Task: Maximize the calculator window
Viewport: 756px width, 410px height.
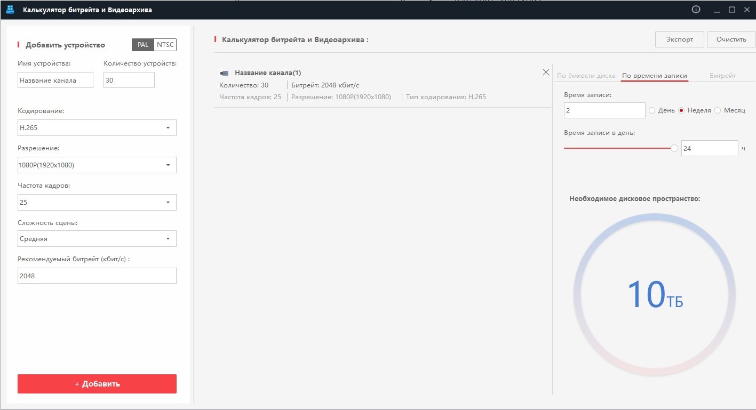Action: click(732, 10)
